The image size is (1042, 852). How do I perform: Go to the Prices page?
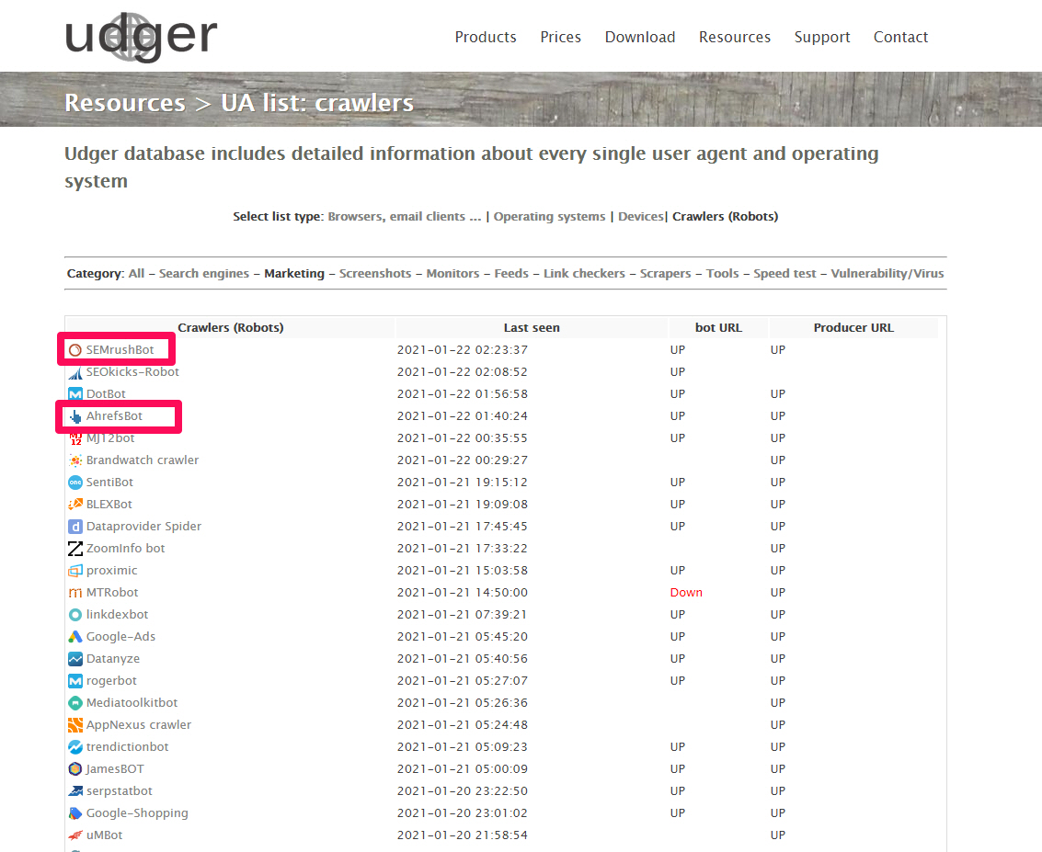point(560,38)
